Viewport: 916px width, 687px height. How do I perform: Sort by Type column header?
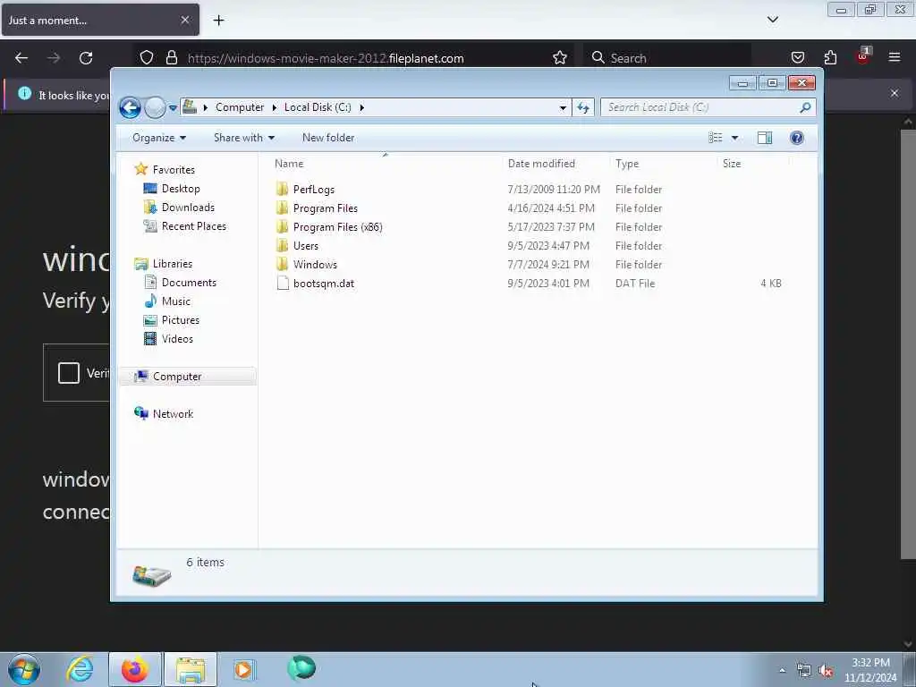627,164
